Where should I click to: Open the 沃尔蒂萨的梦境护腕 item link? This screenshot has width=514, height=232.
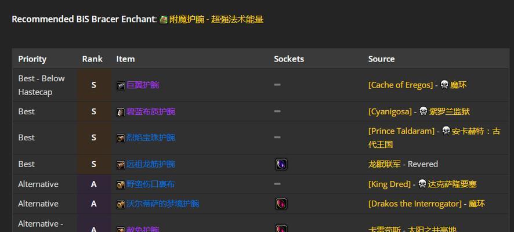163,204
